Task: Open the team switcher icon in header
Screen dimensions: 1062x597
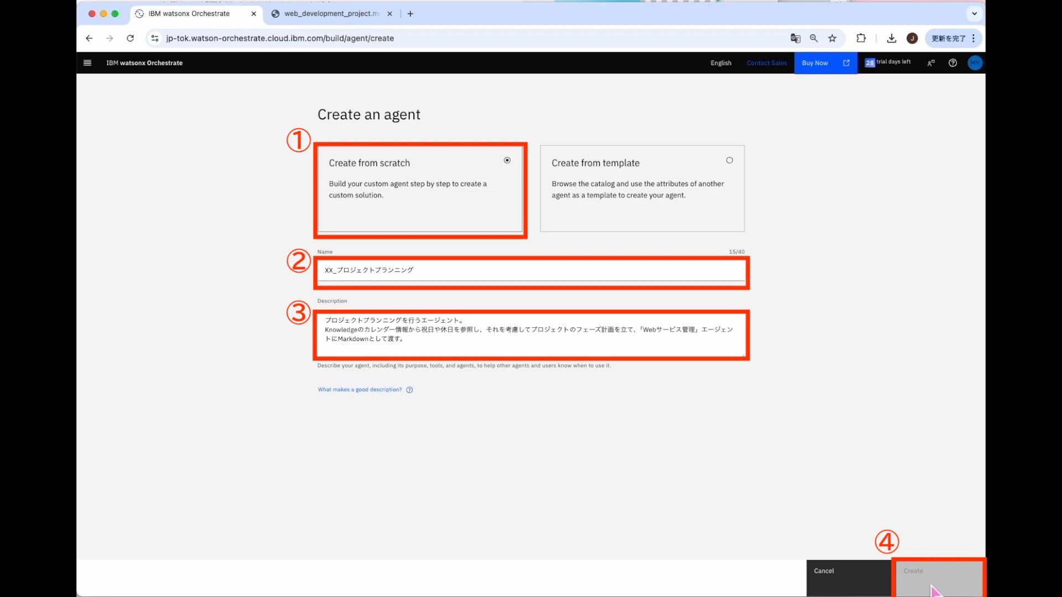Action: pos(931,63)
